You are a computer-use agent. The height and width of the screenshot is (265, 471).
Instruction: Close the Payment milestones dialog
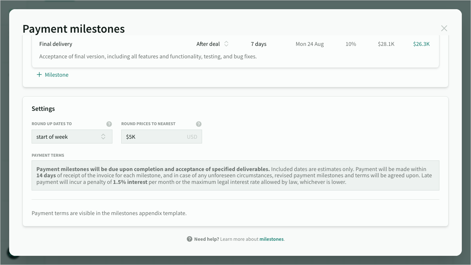tap(444, 28)
